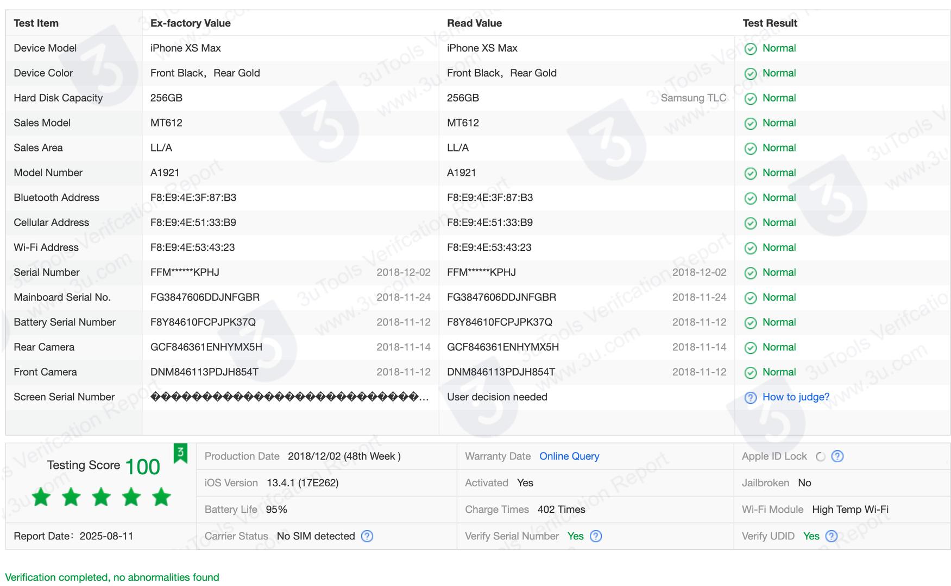Click the ex-factory 256GB capacity value

[x=166, y=98]
